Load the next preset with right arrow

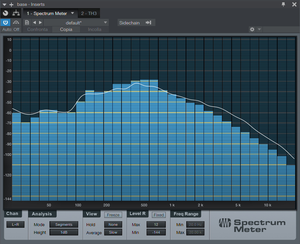(x=40, y=22)
